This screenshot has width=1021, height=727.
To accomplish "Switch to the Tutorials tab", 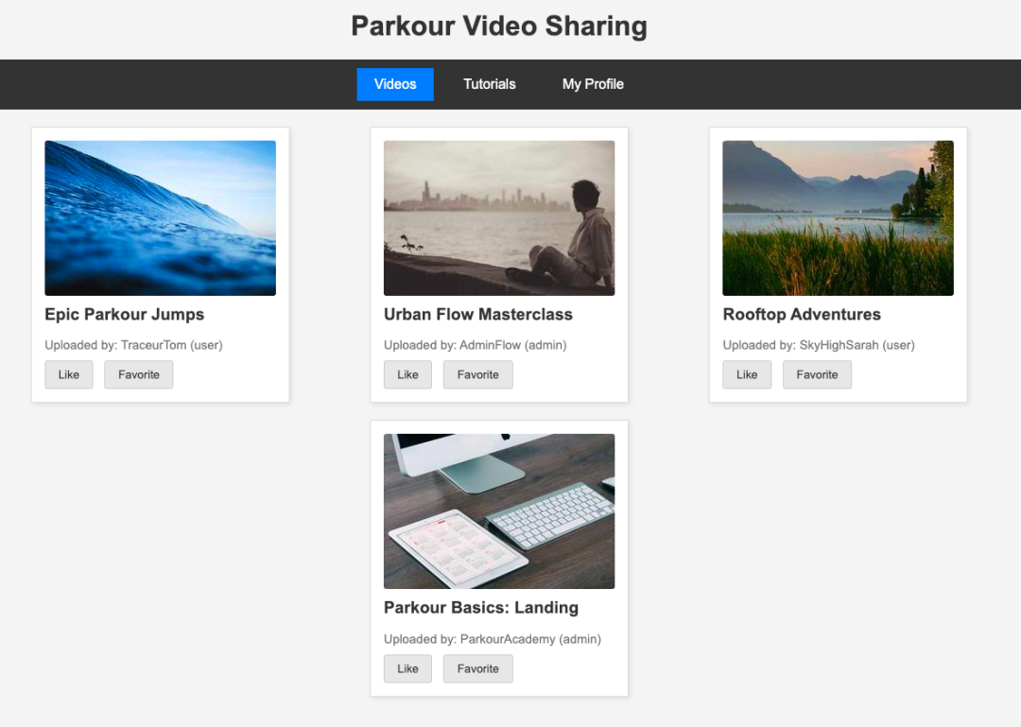I will pyautogui.click(x=490, y=84).
